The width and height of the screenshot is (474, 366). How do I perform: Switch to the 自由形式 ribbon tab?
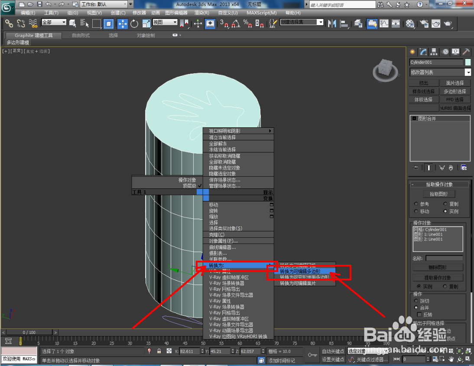(x=81, y=36)
